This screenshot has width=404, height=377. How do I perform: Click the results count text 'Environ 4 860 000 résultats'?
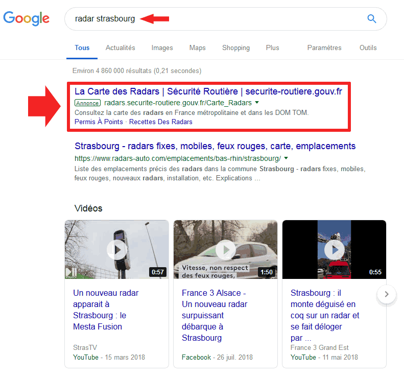(x=112, y=70)
